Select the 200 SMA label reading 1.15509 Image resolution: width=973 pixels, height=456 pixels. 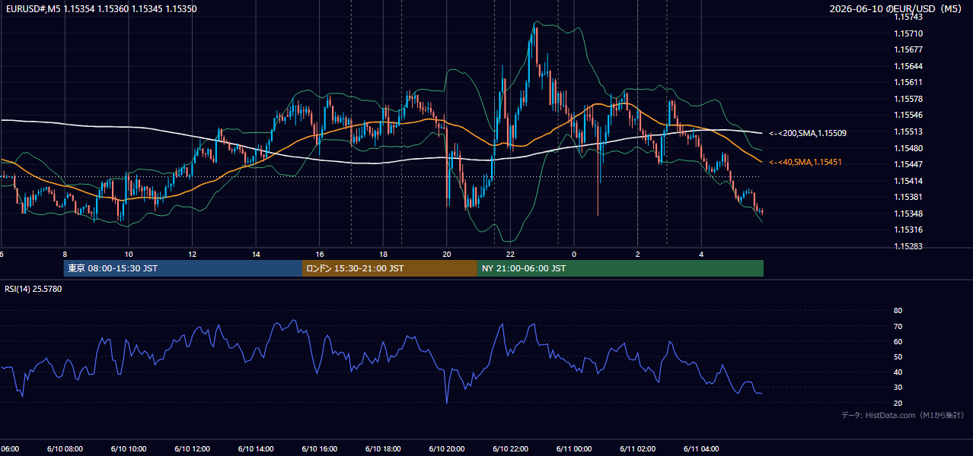coord(807,133)
